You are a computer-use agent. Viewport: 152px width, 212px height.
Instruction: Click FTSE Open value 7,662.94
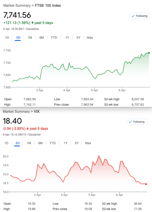coord(30,99)
